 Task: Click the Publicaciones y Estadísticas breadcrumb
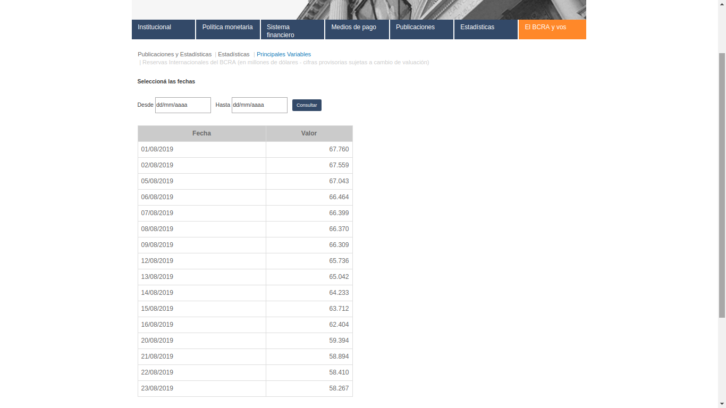pyautogui.click(x=174, y=54)
